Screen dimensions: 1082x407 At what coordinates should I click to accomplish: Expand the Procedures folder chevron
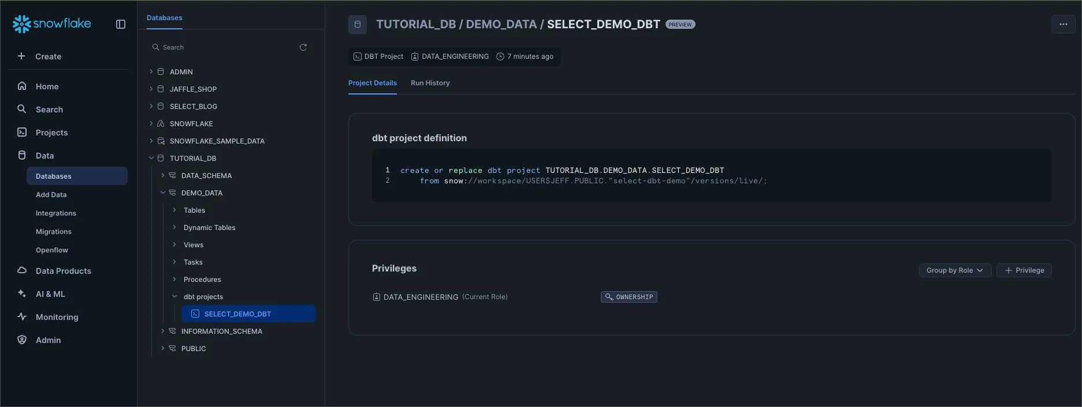tap(174, 279)
